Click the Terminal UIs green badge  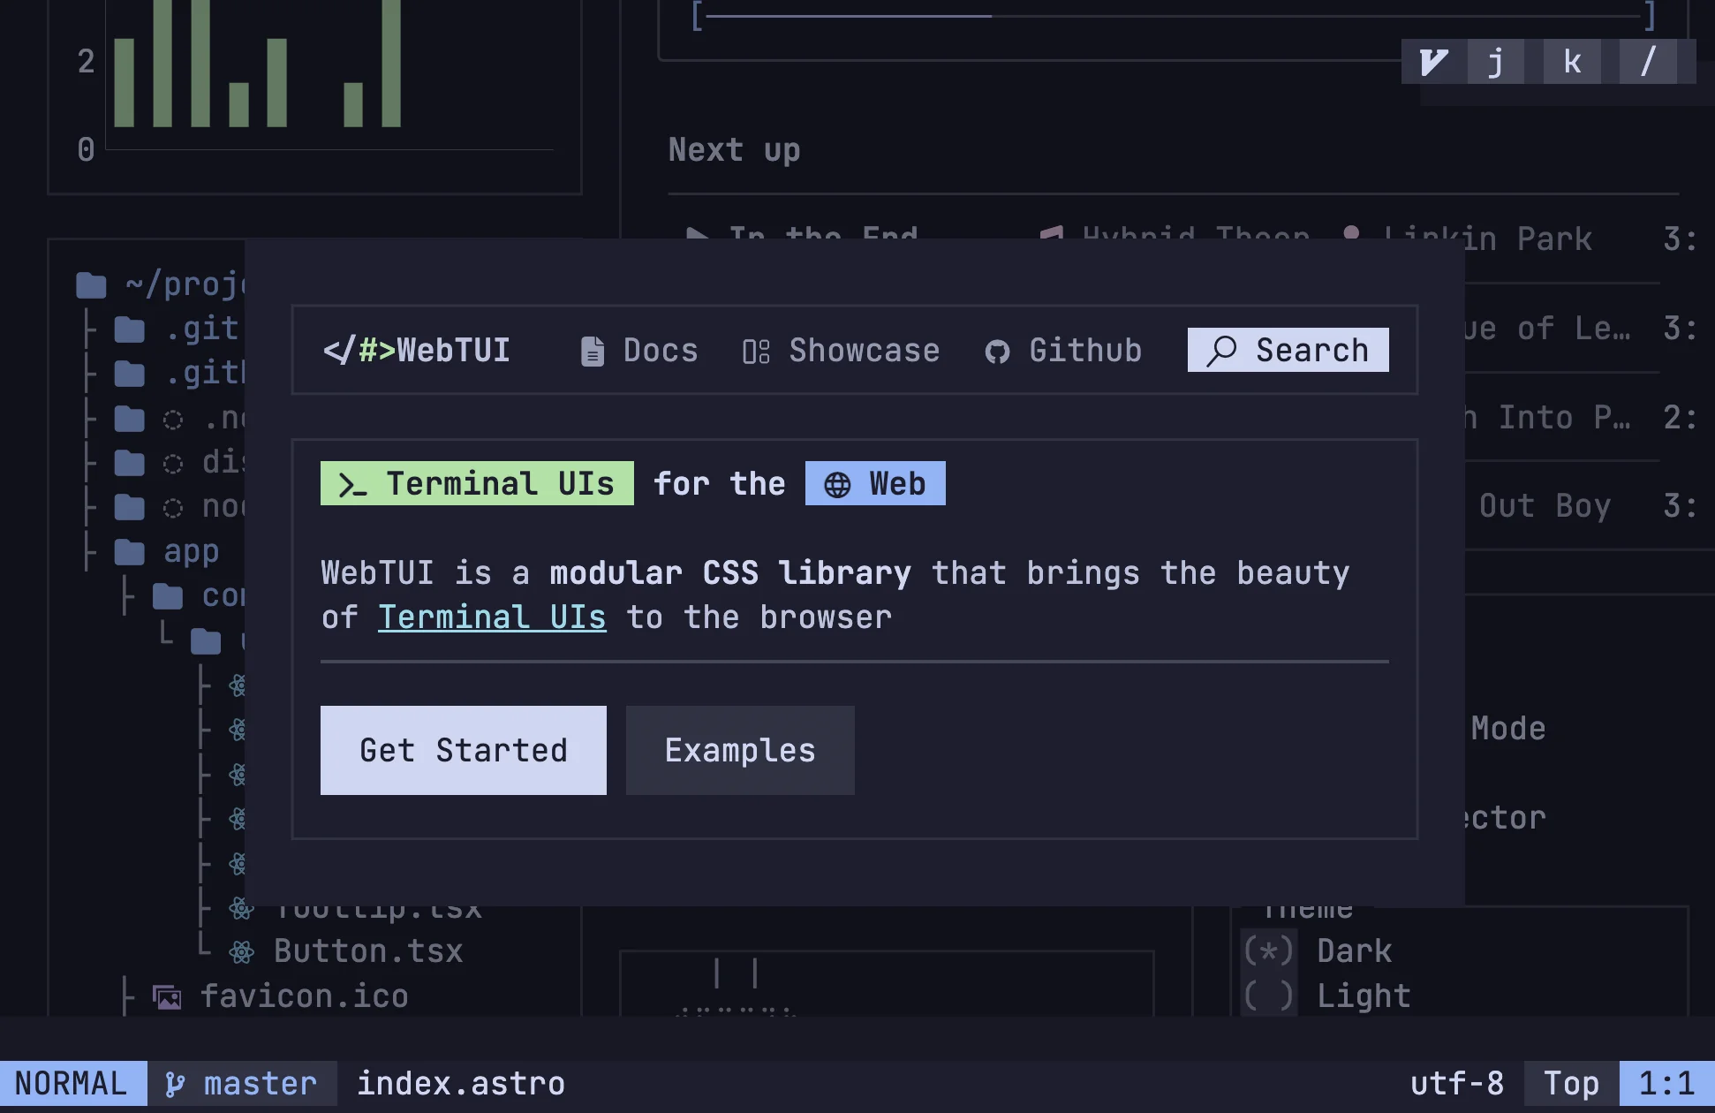point(477,483)
